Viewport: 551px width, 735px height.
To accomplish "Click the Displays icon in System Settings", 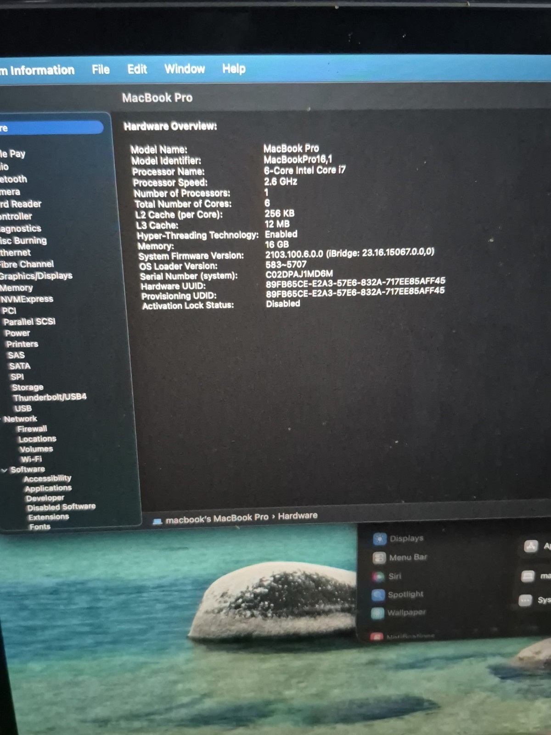I will [x=379, y=539].
